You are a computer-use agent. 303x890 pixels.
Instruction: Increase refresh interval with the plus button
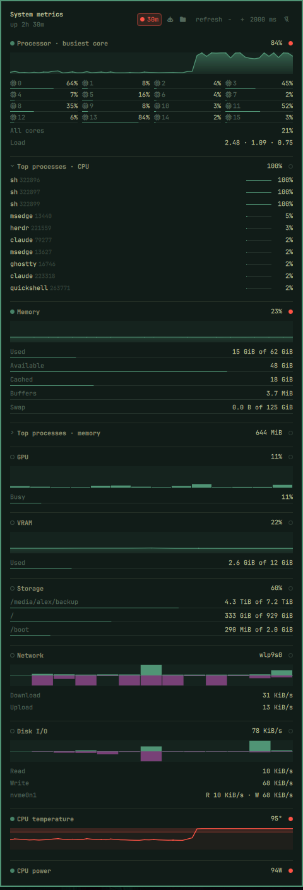point(242,20)
